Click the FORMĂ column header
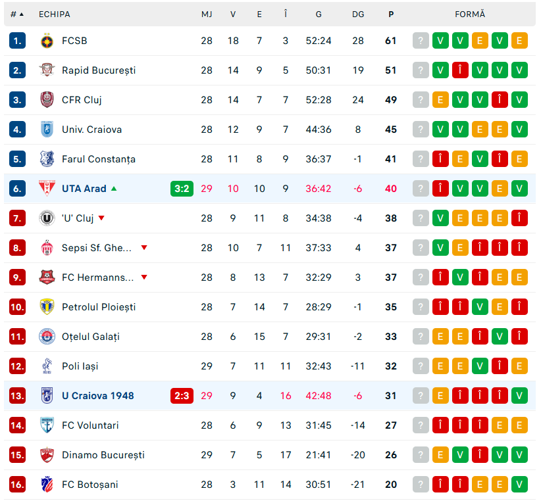The height and width of the screenshot is (503, 541). [469, 14]
